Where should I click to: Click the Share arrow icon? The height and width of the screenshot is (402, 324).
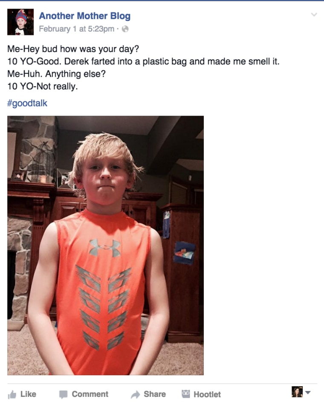[x=135, y=394]
